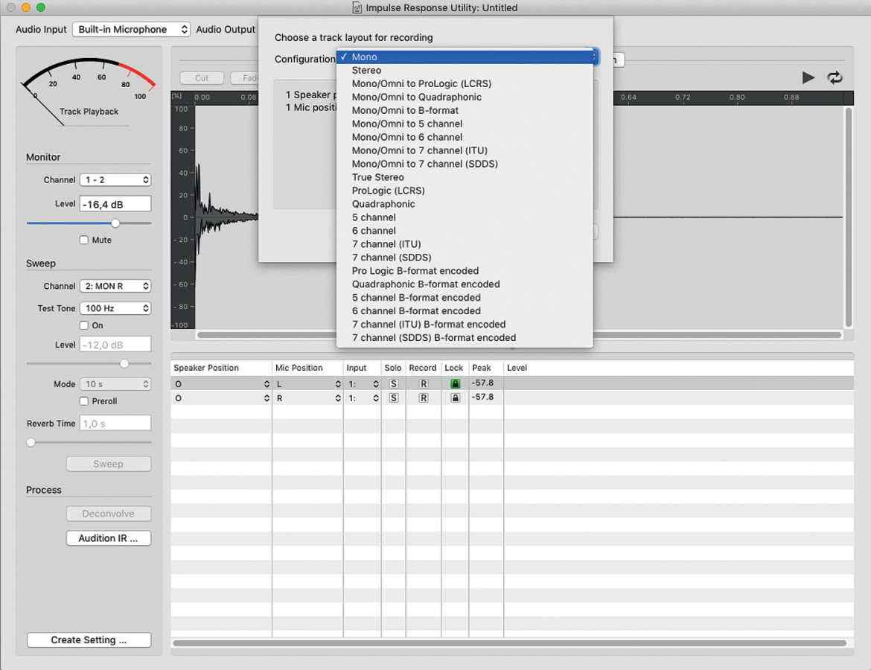871x670 pixels.
Task: Change the Test Tone frequency dropdown
Action: click(x=115, y=308)
